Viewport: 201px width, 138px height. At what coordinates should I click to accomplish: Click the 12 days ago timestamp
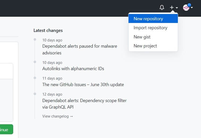[x=52, y=94]
